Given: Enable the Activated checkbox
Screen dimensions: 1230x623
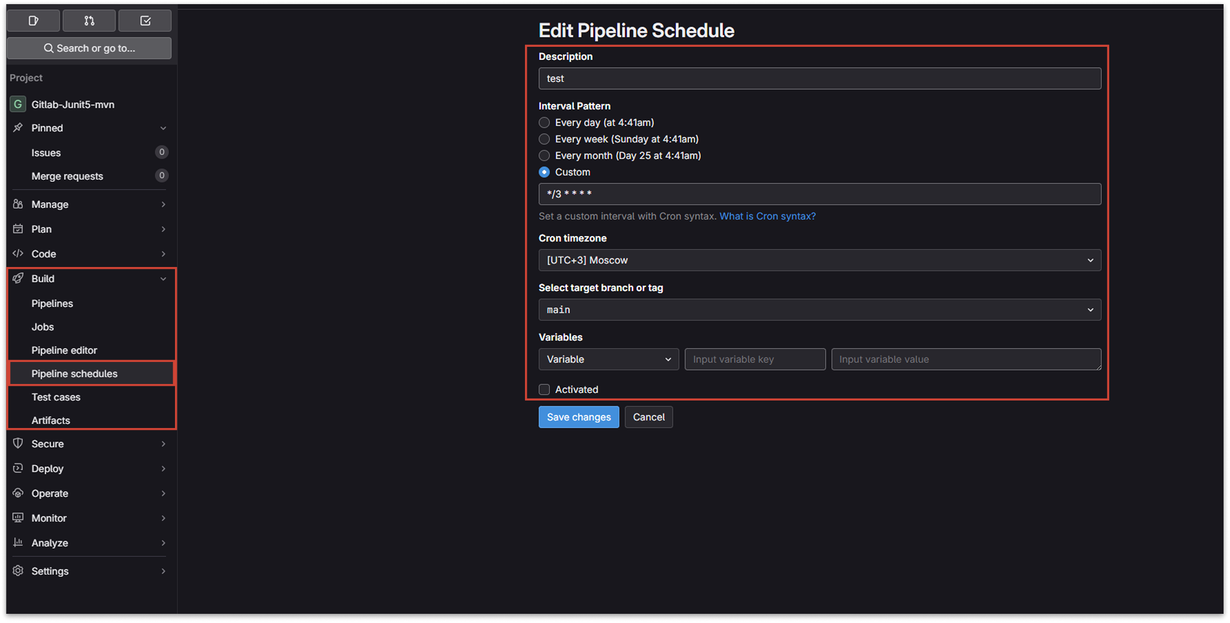Looking at the screenshot, I should click(x=544, y=389).
